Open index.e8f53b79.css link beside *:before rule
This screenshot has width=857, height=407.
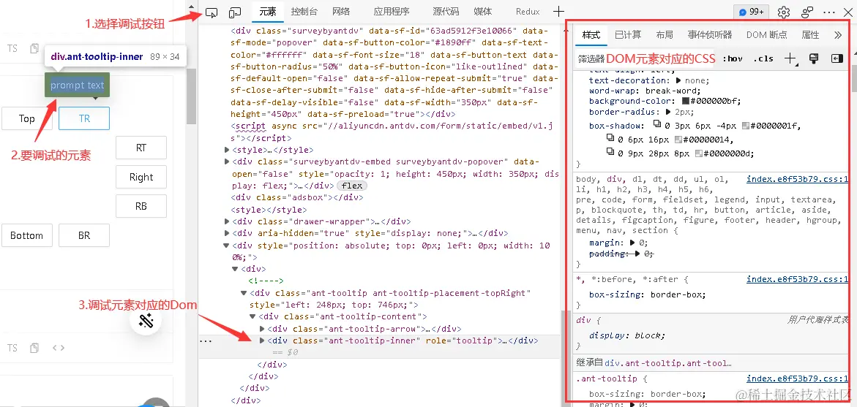798,279
